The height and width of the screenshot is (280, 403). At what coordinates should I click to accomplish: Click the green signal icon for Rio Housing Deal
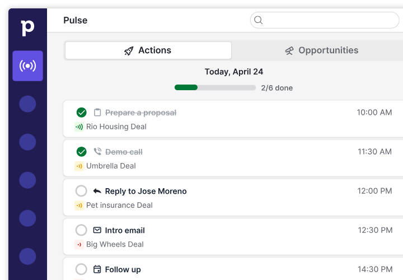tap(79, 127)
